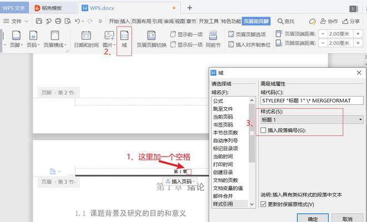Switch to the 章节 ribbon tab

tap(191, 21)
